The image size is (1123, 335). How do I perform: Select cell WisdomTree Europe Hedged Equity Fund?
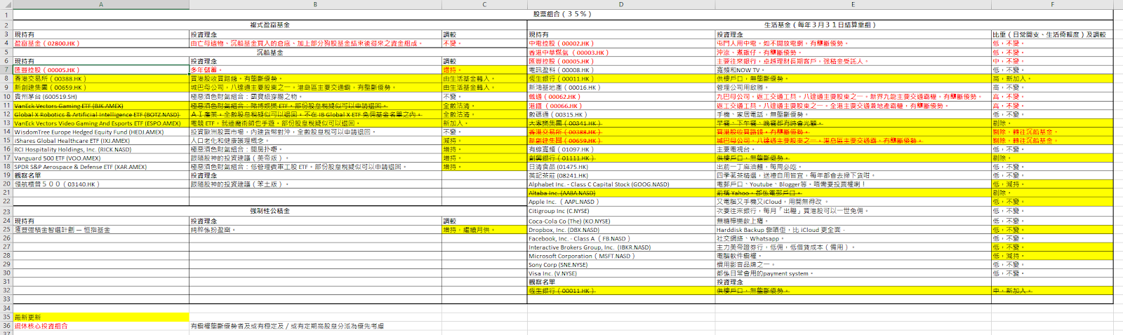(x=101, y=132)
